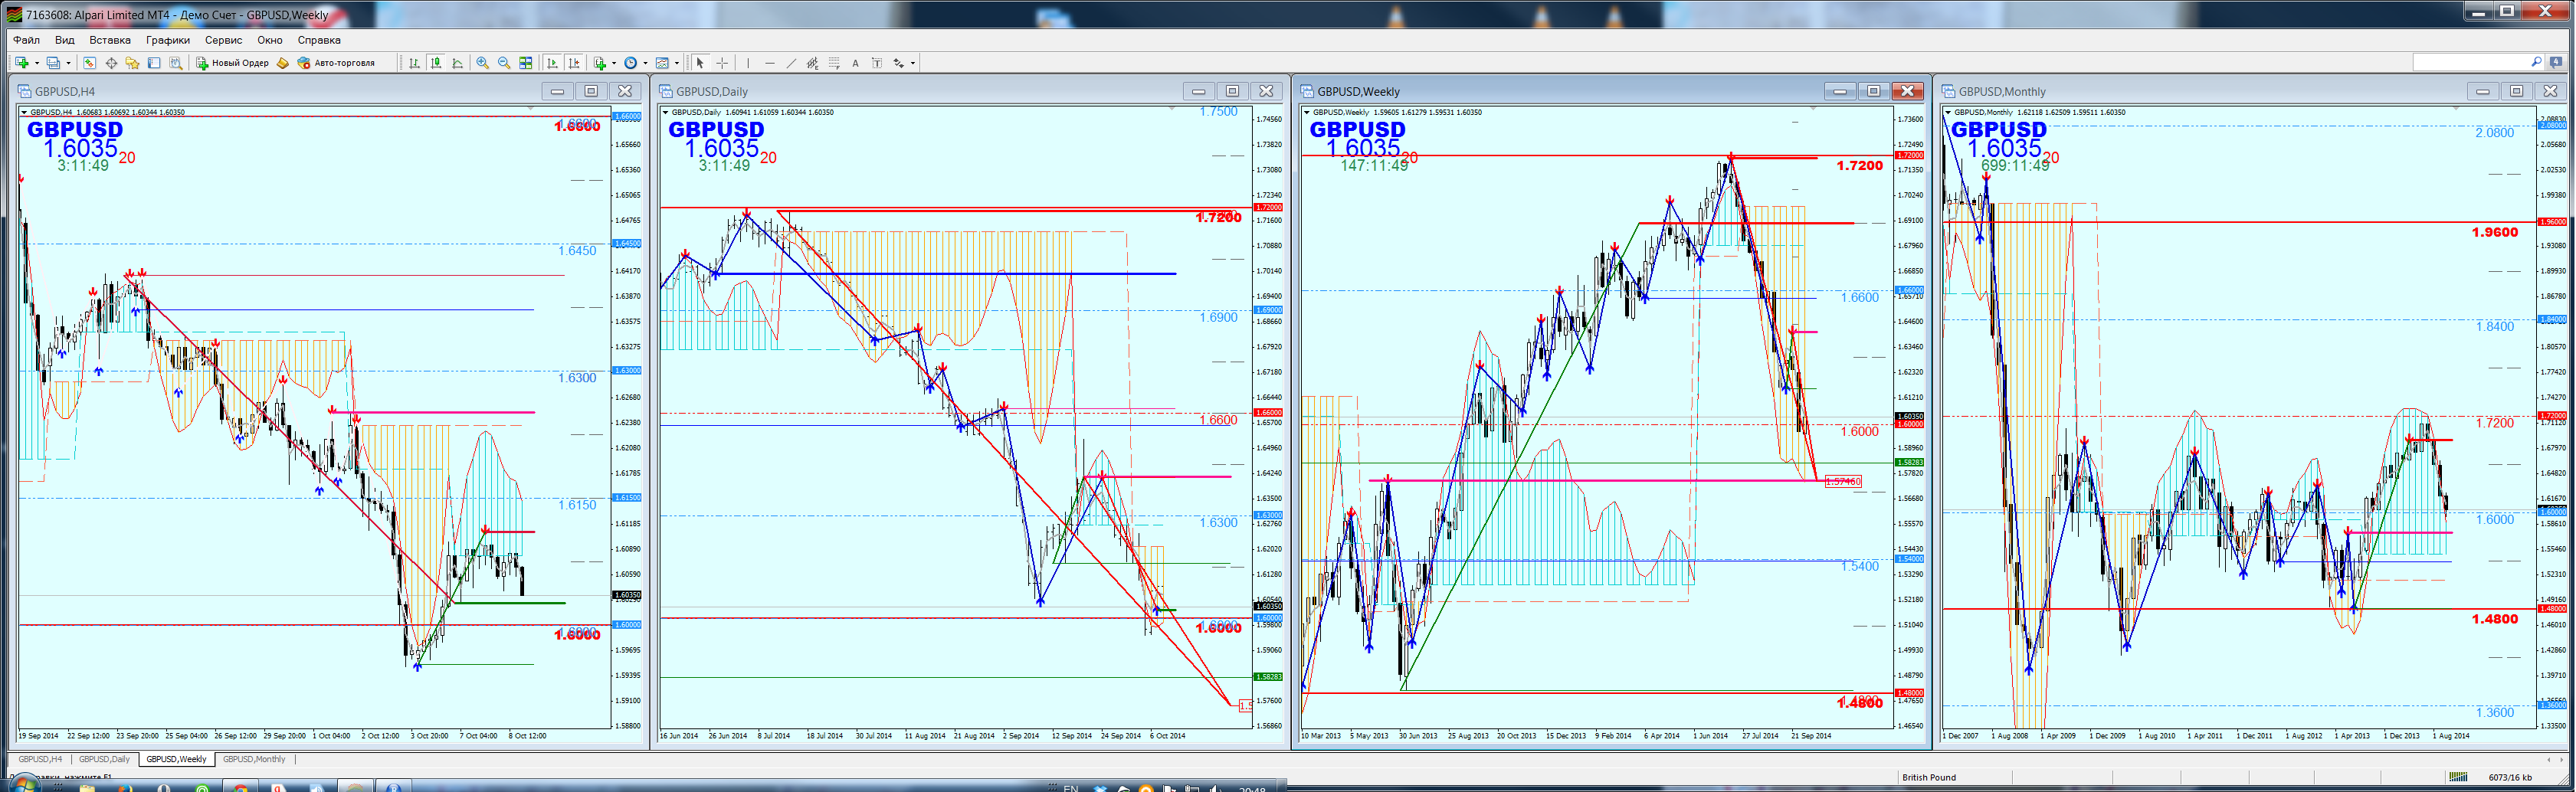
Task: Maximize the GBPUSD,Daily chart window
Action: pos(1232,91)
